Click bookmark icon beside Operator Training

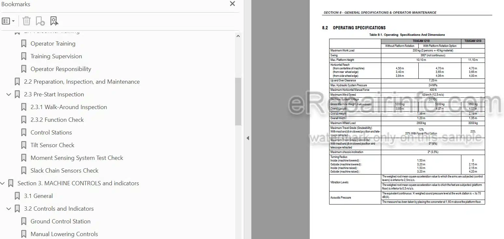[x=23, y=44]
